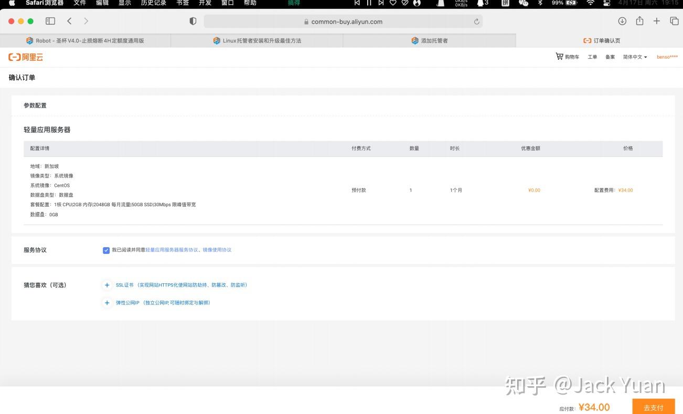Screen dimensions: 683x414
Task: Go forward with Safari forward arrow
Action: pyautogui.click(x=86, y=21)
